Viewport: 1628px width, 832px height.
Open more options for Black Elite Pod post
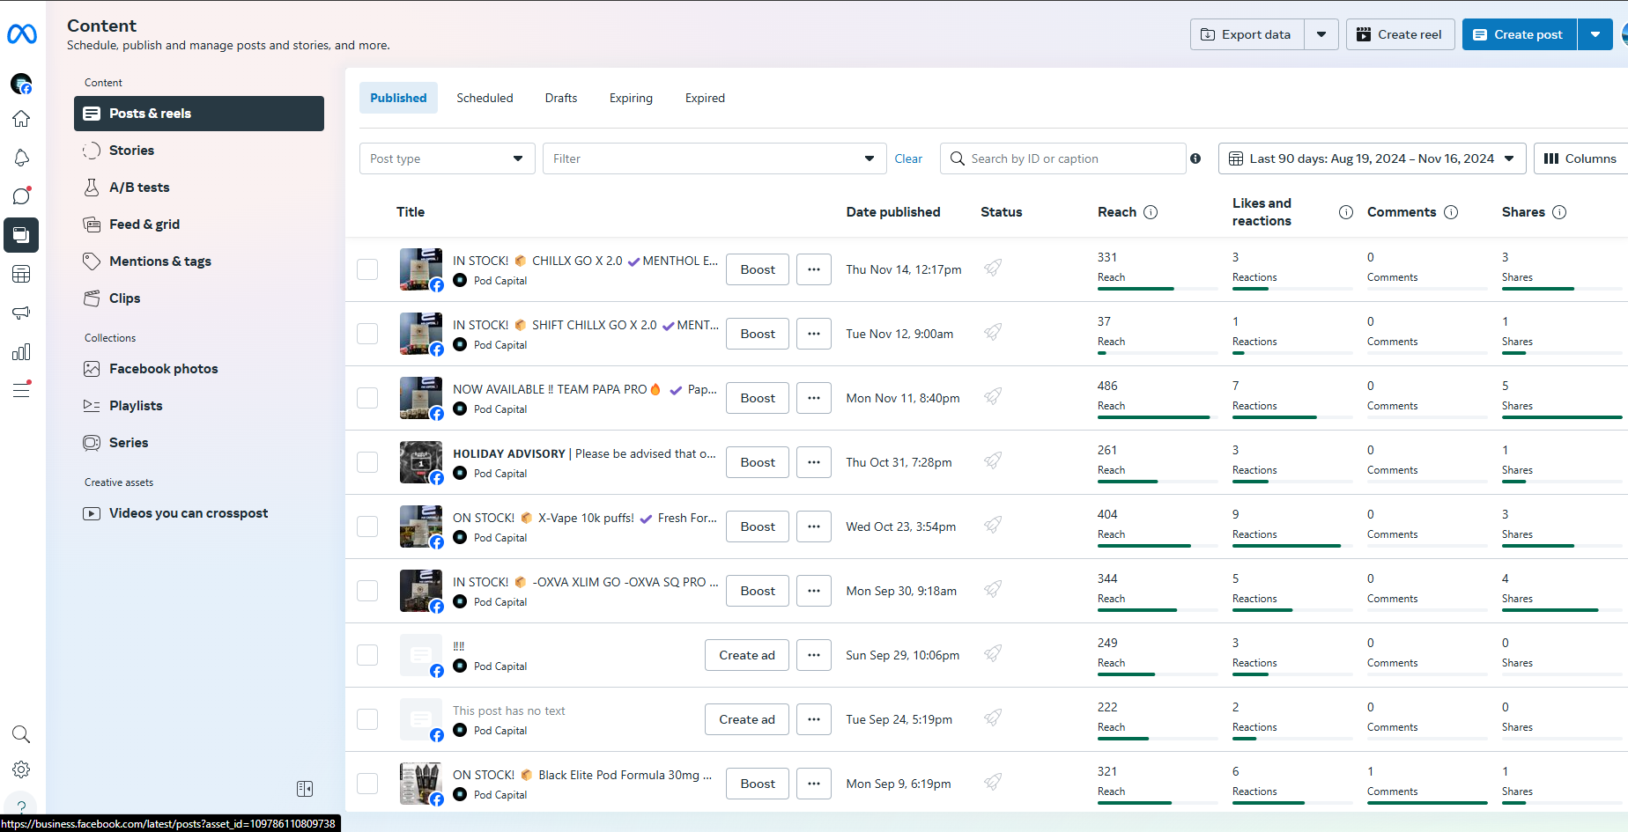coord(814,784)
